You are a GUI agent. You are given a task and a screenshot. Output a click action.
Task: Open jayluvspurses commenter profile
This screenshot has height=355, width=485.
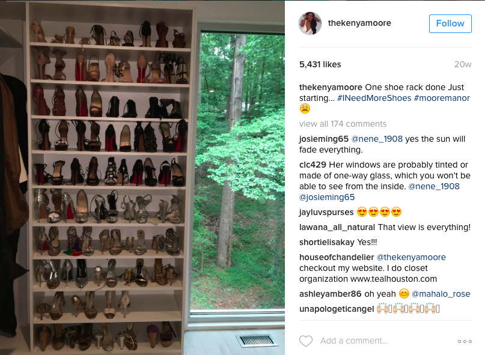pyautogui.click(x=326, y=213)
